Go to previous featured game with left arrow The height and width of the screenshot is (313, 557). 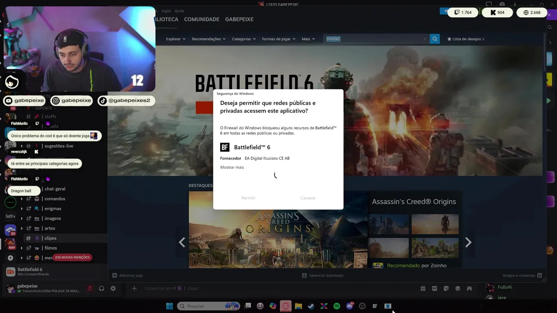tap(182, 242)
